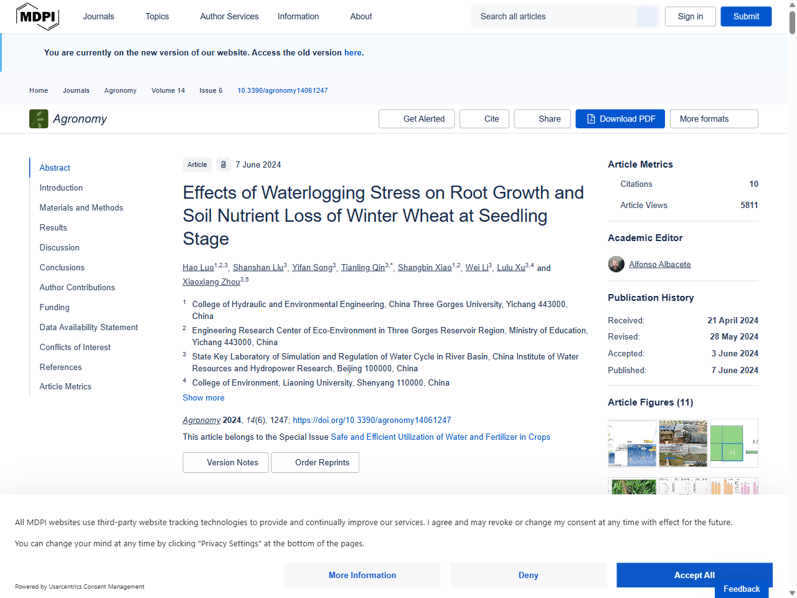Click the Cite button
This screenshot has width=797, height=598.
(484, 119)
